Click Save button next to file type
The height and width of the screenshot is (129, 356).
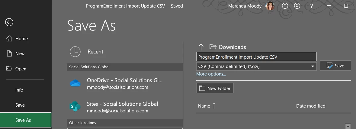[x=335, y=66]
